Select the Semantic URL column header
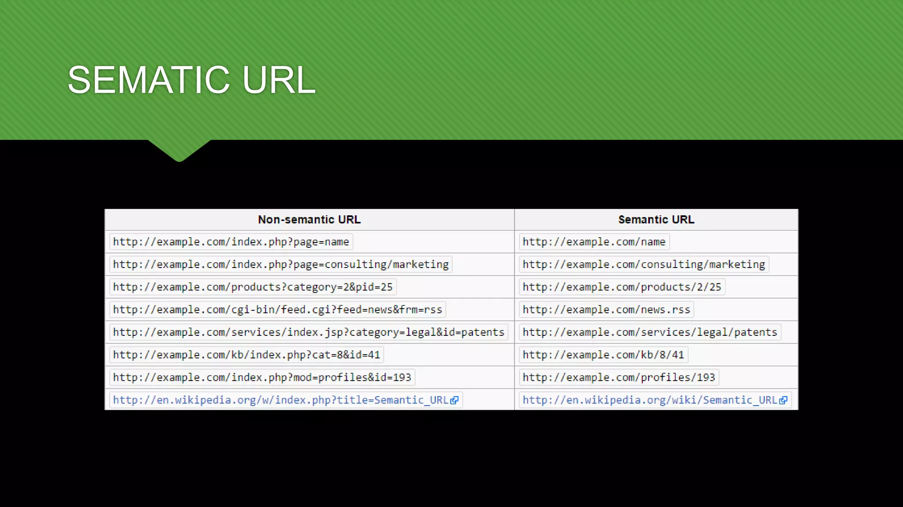The image size is (903, 507). (x=656, y=220)
